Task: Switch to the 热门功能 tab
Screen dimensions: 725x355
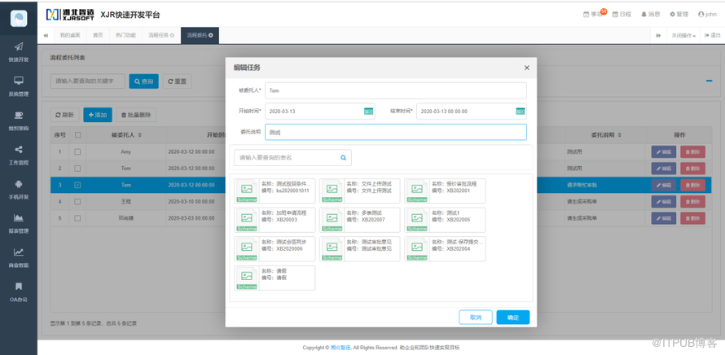Action: 125,36
